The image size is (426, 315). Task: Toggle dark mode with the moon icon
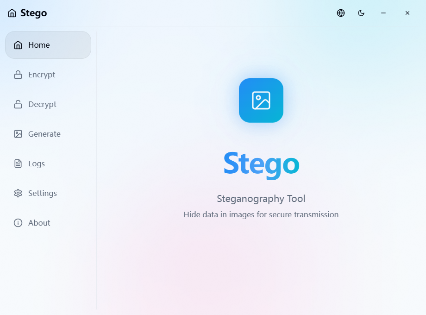point(361,13)
